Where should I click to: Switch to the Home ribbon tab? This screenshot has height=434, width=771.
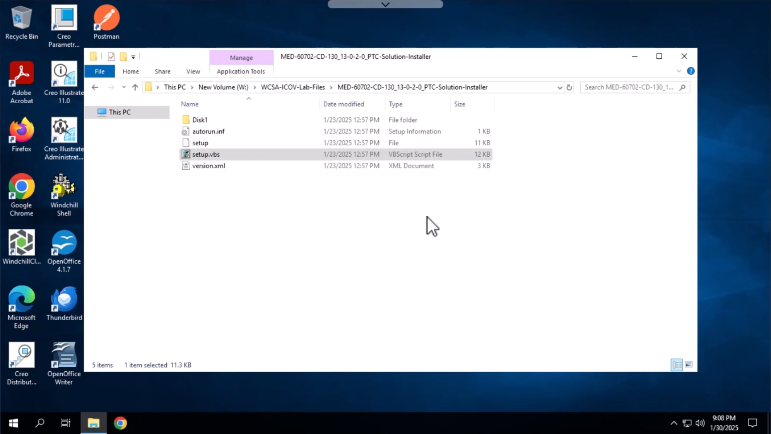point(131,72)
